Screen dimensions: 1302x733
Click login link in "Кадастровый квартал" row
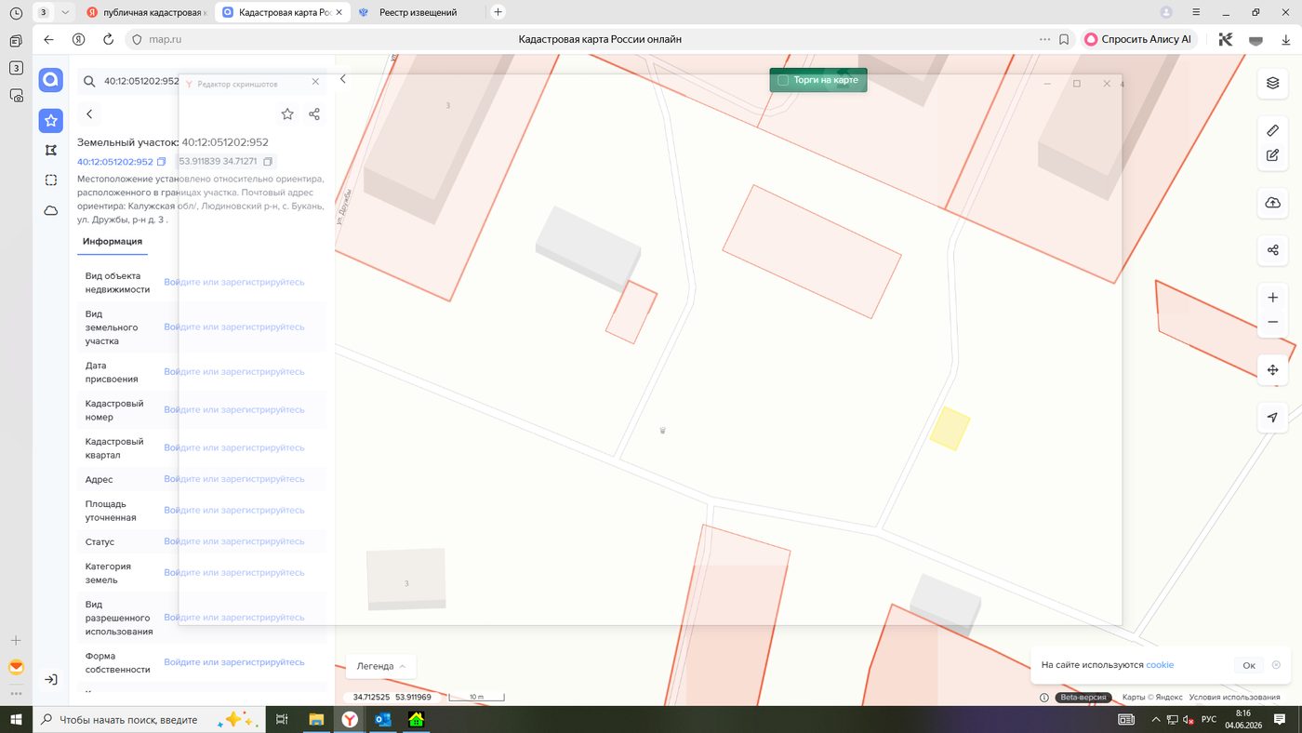tap(234, 447)
